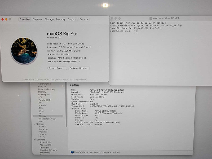The height and width of the screenshot is (159, 212).
Task: Click the folder icon in Terminal title bar
Action: click(151, 18)
